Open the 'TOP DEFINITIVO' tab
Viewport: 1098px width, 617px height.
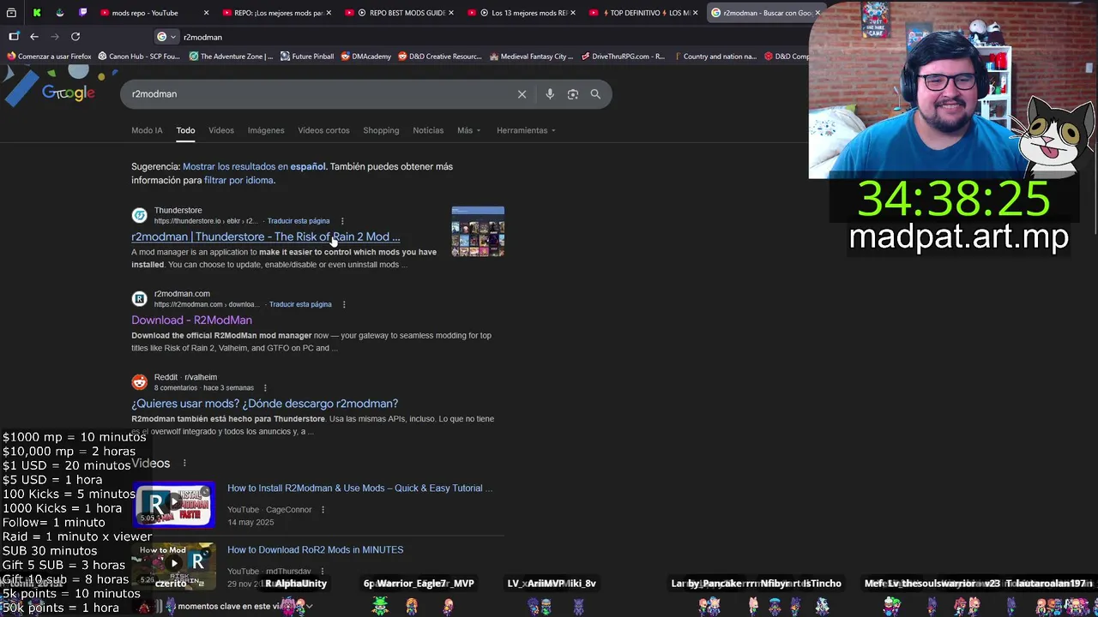[643, 13]
